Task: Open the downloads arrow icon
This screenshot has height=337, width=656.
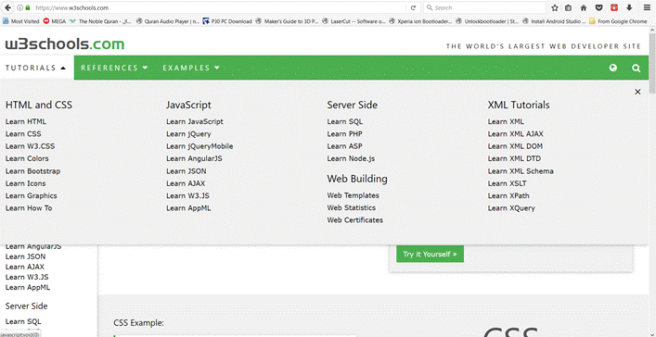Action: 629,7
